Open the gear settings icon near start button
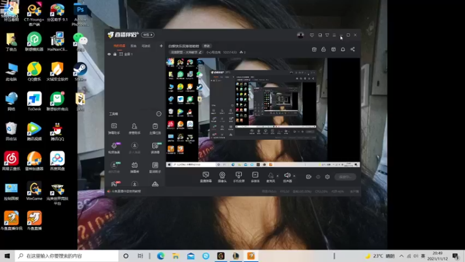 coord(327,177)
